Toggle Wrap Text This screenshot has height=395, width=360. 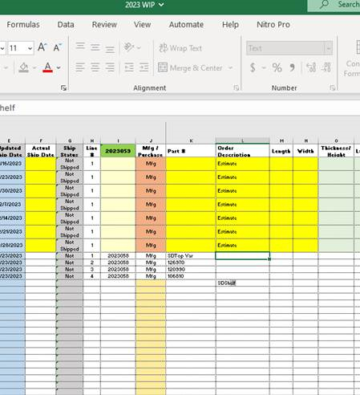coord(180,48)
